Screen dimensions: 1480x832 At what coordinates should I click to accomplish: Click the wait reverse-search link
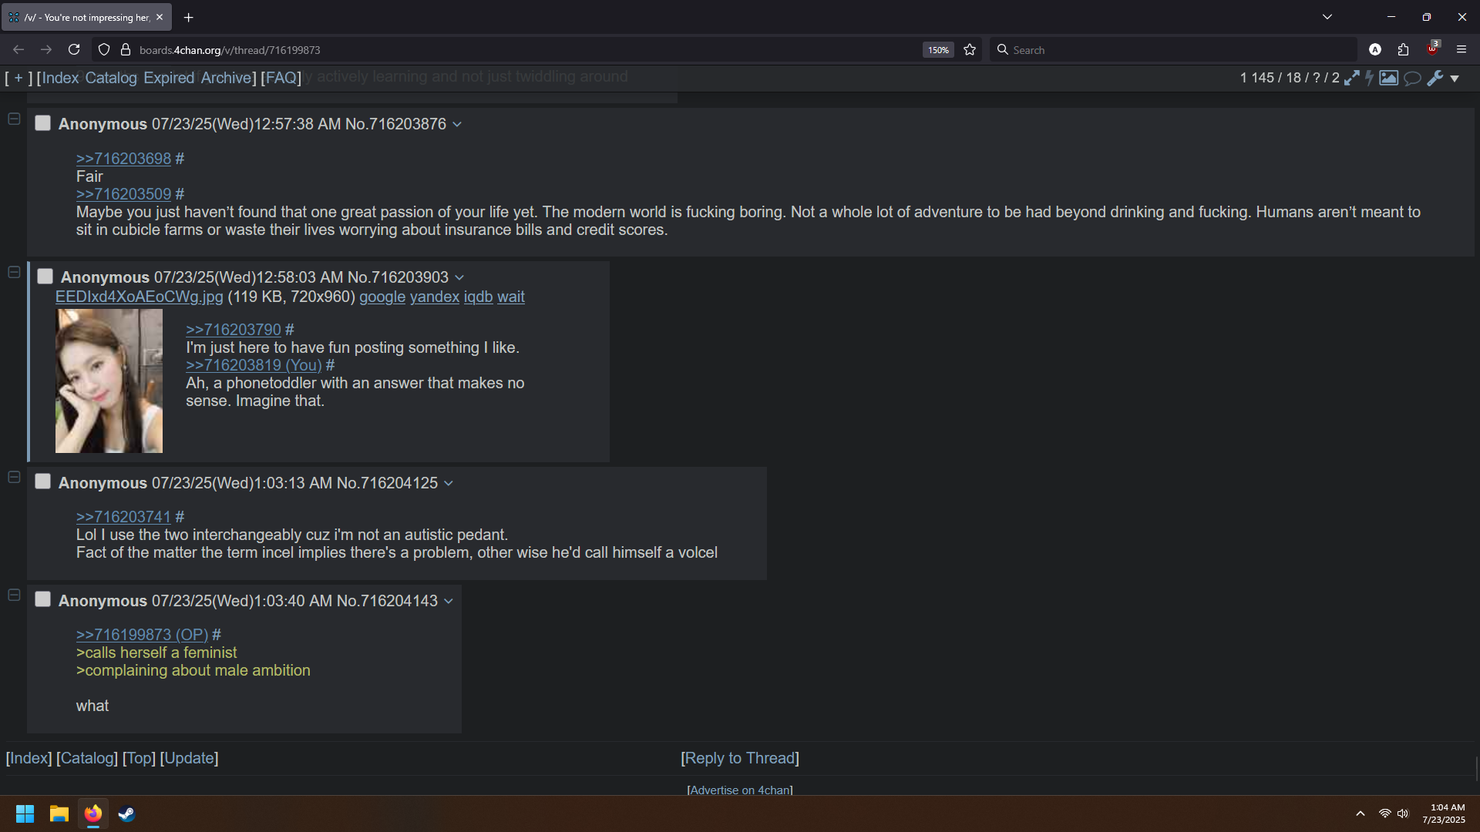tap(511, 297)
